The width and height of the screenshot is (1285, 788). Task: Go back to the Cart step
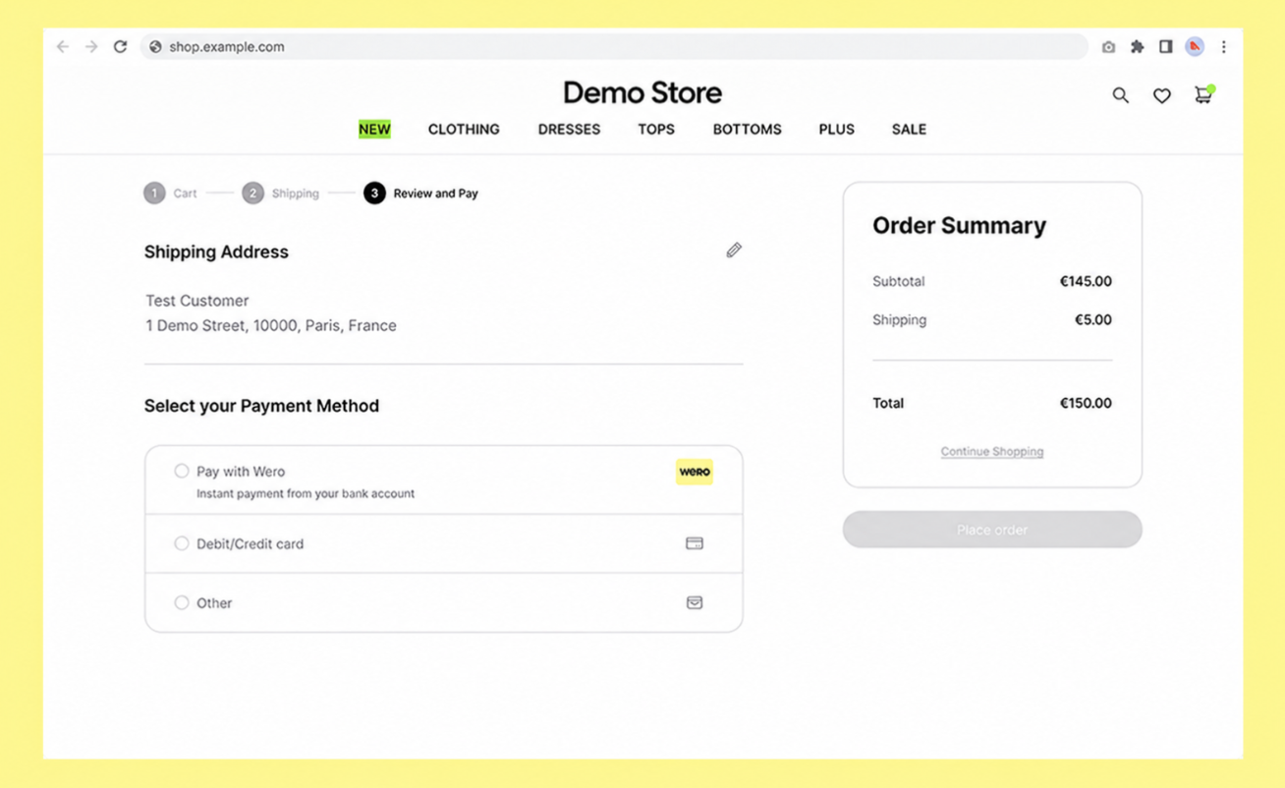click(x=170, y=194)
